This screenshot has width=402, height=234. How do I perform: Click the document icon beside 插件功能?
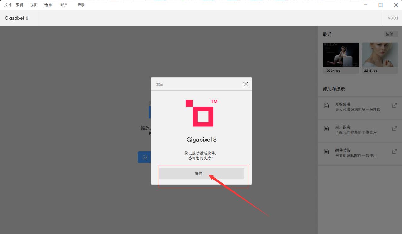coord(326,151)
